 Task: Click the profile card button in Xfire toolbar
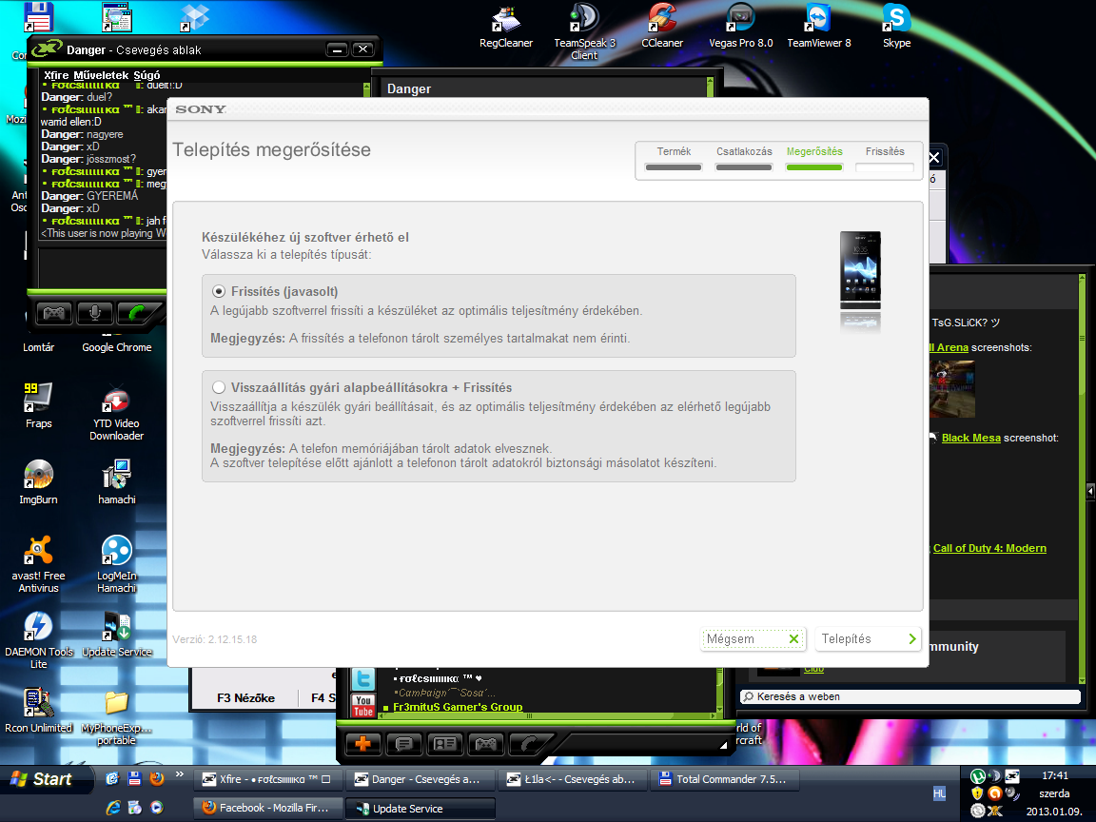[444, 744]
